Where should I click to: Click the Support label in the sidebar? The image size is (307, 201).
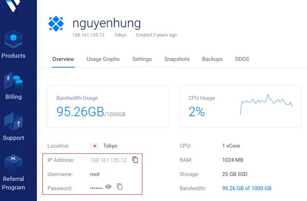click(x=13, y=138)
